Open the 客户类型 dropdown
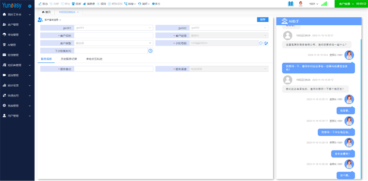Image resolution: width=368 pixels, height=181 pixels. tap(114, 43)
